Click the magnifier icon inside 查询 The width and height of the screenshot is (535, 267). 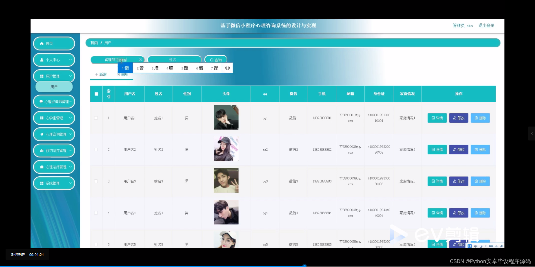tap(212, 60)
